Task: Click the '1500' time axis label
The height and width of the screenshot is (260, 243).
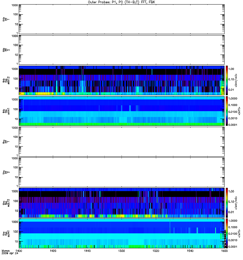Action: point(121,251)
